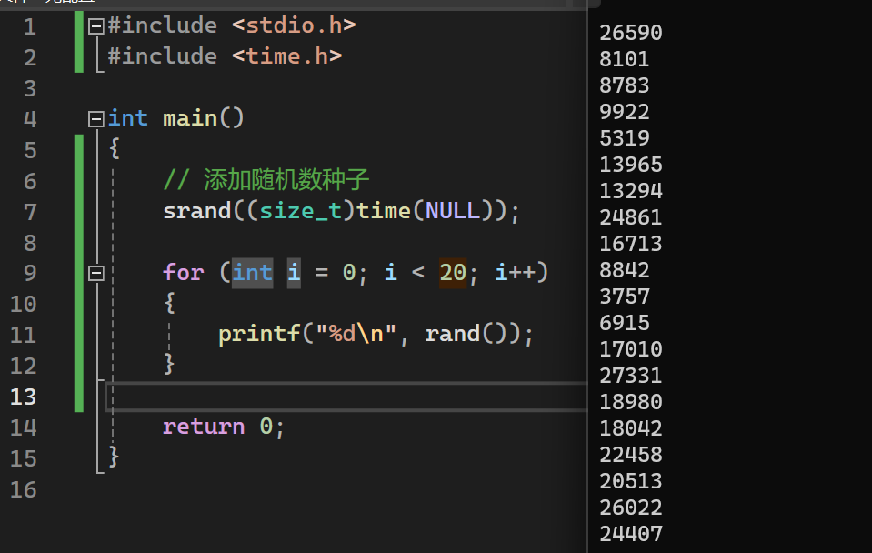This screenshot has height=553, width=872.
Task: Collapse the main() function fold toggle
Action: [95, 119]
